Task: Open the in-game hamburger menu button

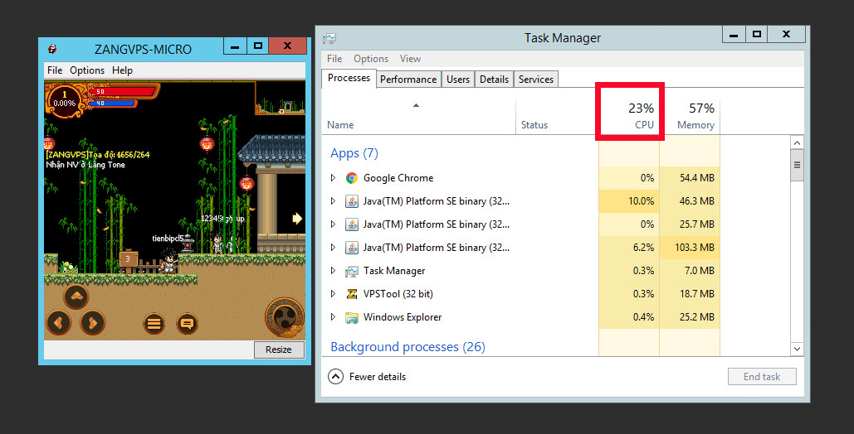Action: tap(154, 323)
